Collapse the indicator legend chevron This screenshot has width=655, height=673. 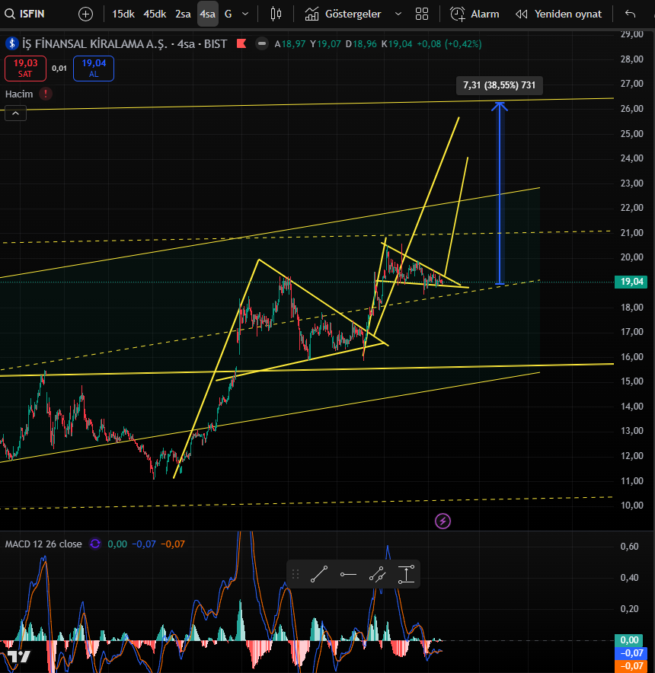[15, 113]
